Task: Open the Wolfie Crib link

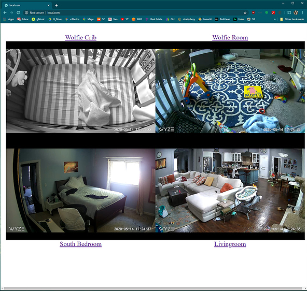Action: click(x=81, y=37)
